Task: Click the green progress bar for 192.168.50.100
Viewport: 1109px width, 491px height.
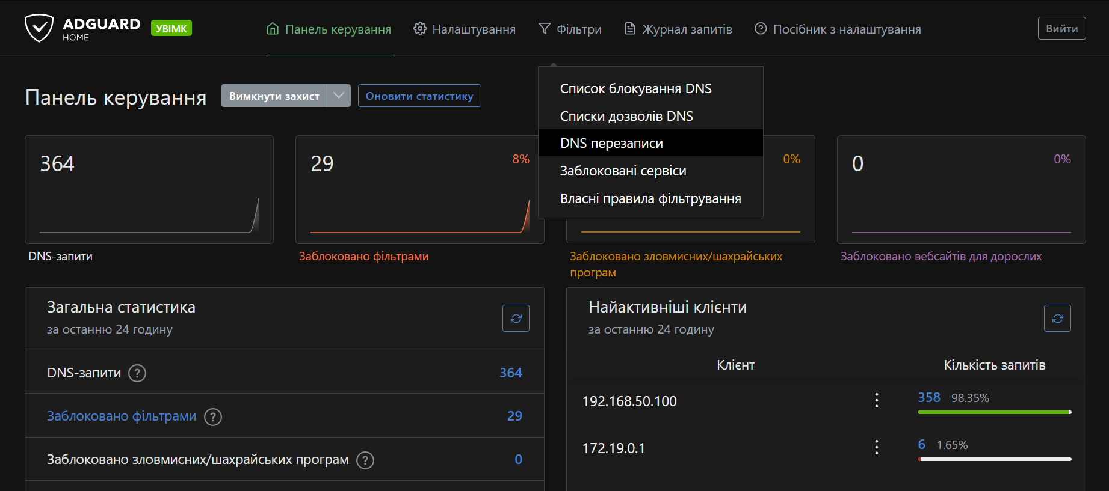Action: coord(995,412)
